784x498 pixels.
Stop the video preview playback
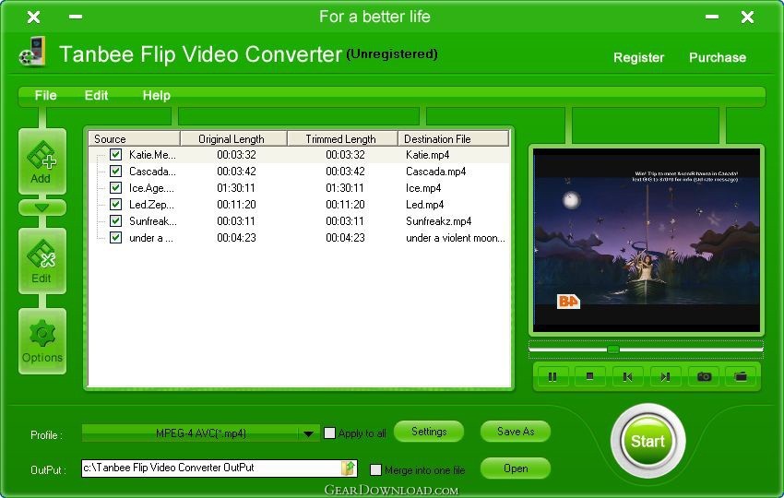(590, 376)
